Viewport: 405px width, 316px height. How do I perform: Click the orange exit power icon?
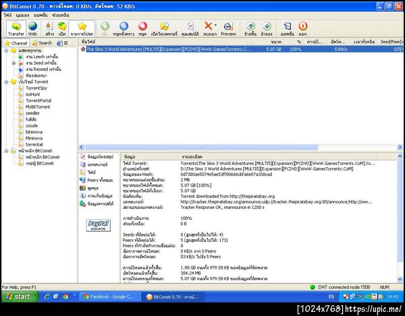[x=302, y=29]
